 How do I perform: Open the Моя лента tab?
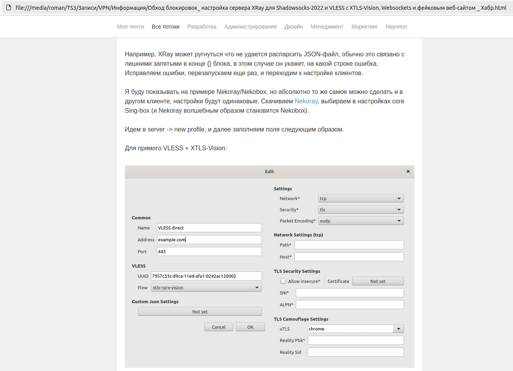pyautogui.click(x=130, y=27)
